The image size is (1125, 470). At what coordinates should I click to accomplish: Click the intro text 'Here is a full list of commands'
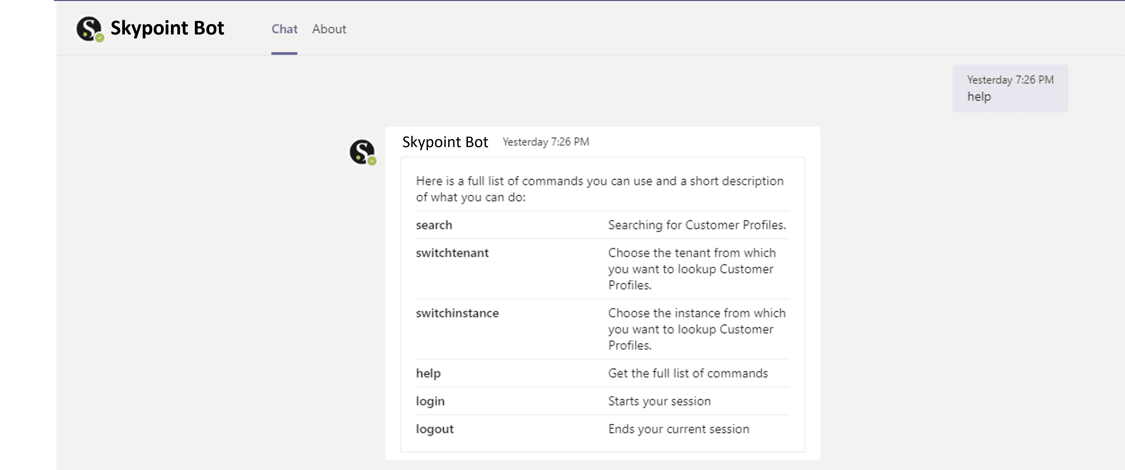tap(600, 189)
